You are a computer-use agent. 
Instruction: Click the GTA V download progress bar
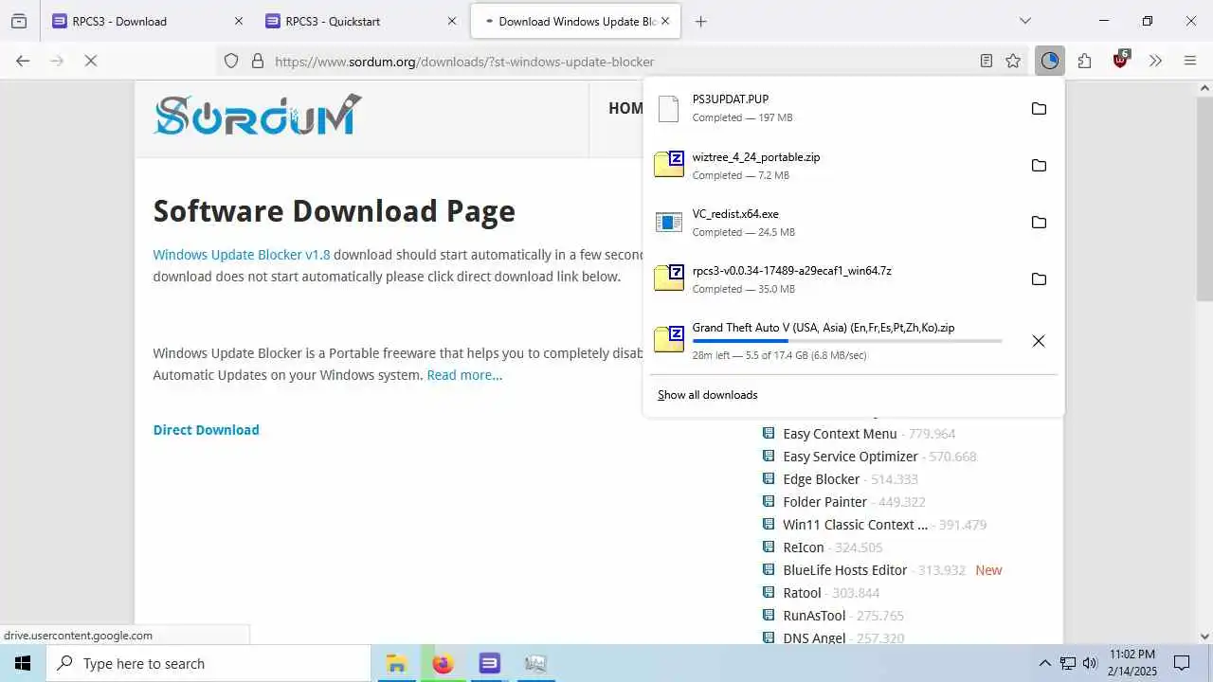click(x=847, y=341)
